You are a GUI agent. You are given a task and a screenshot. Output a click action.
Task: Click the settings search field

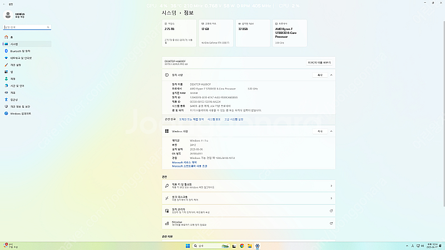click(x=27, y=27)
